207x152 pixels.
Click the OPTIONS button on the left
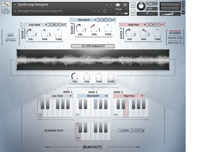10,41
